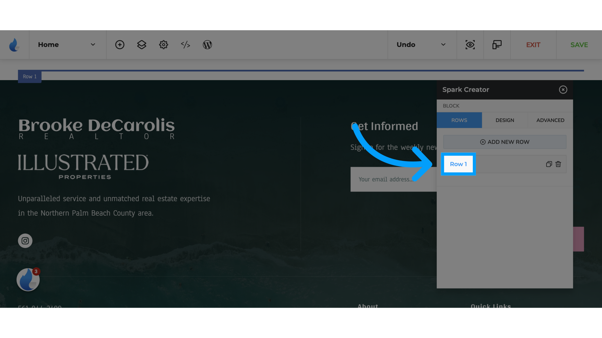This screenshot has height=338, width=602.
Task: Select the Row 1 label tag on canvas
Action: 30,77
